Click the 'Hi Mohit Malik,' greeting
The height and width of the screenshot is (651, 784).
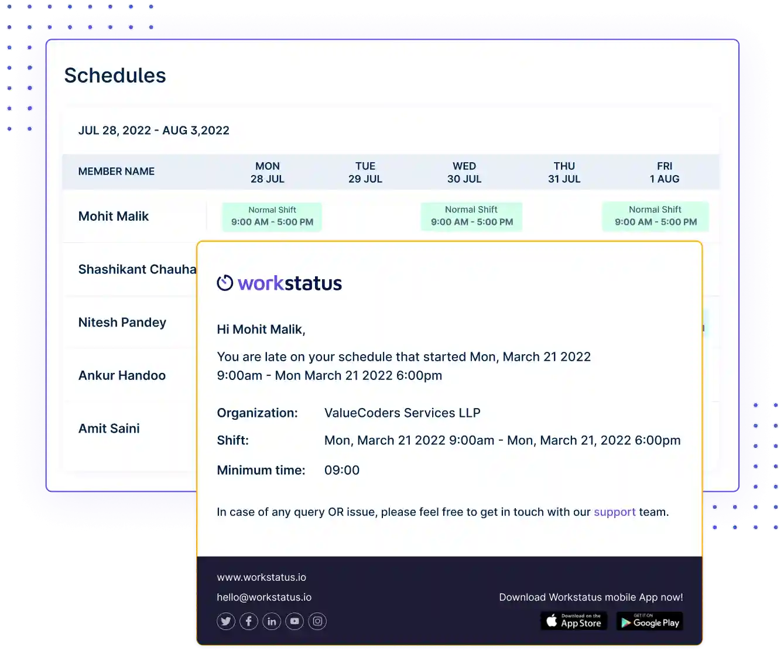click(x=261, y=330)
